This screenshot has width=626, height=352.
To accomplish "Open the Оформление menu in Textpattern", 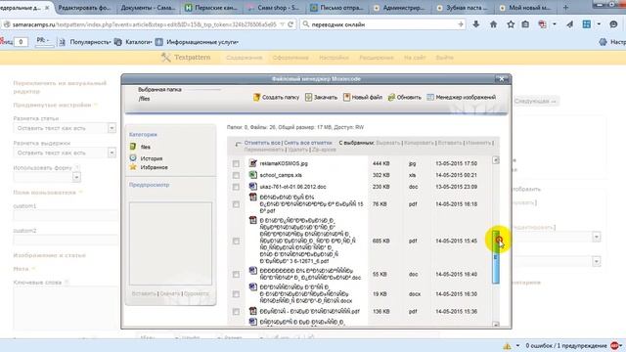I will (x=291, y=58).
